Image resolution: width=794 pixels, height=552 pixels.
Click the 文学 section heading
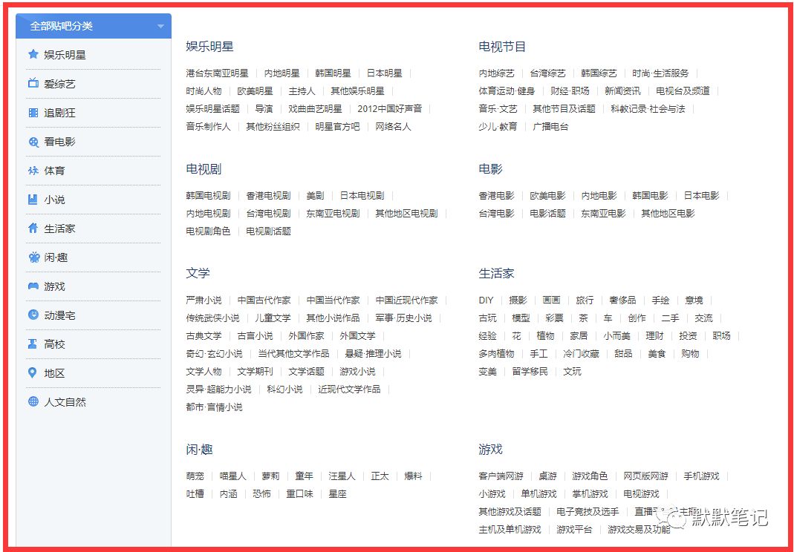pyautogui.click(x=198, y=273)
